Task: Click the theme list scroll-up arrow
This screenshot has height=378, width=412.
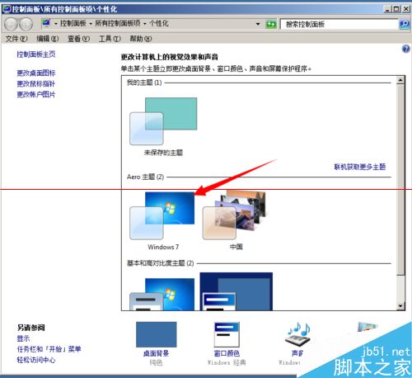Action: click(400, 80)
